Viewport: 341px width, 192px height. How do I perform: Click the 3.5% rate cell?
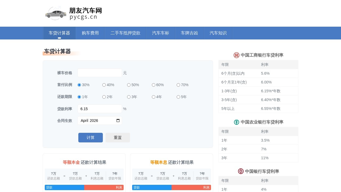tap(278, 140)
